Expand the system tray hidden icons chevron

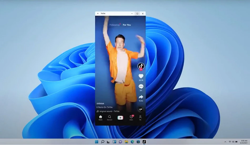(225, 142)
